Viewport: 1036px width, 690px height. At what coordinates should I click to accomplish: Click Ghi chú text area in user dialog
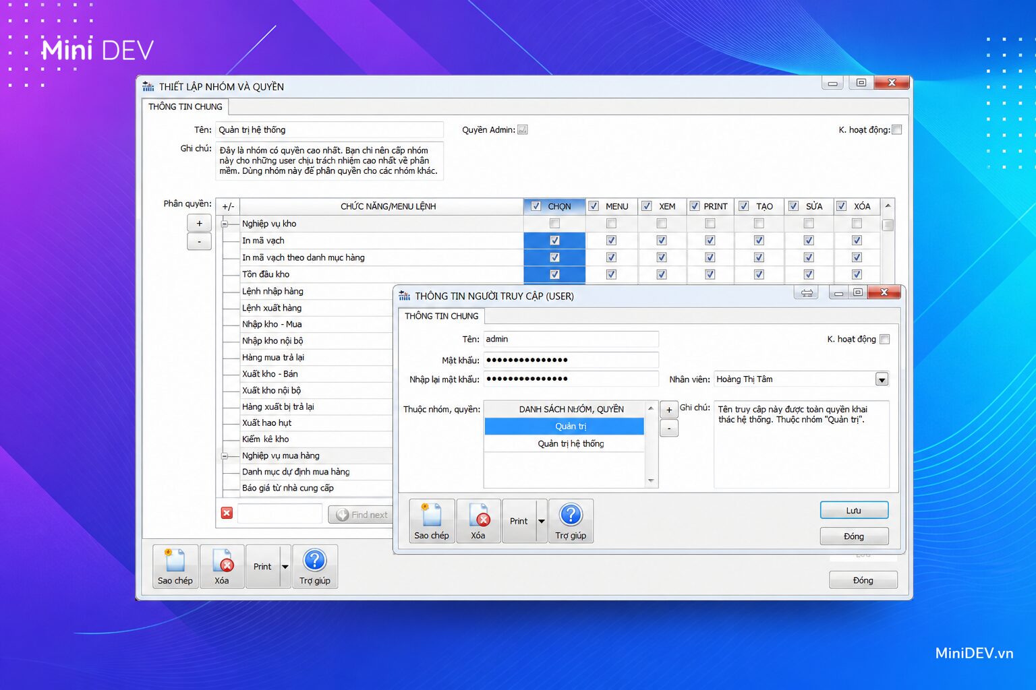[801, 444]
